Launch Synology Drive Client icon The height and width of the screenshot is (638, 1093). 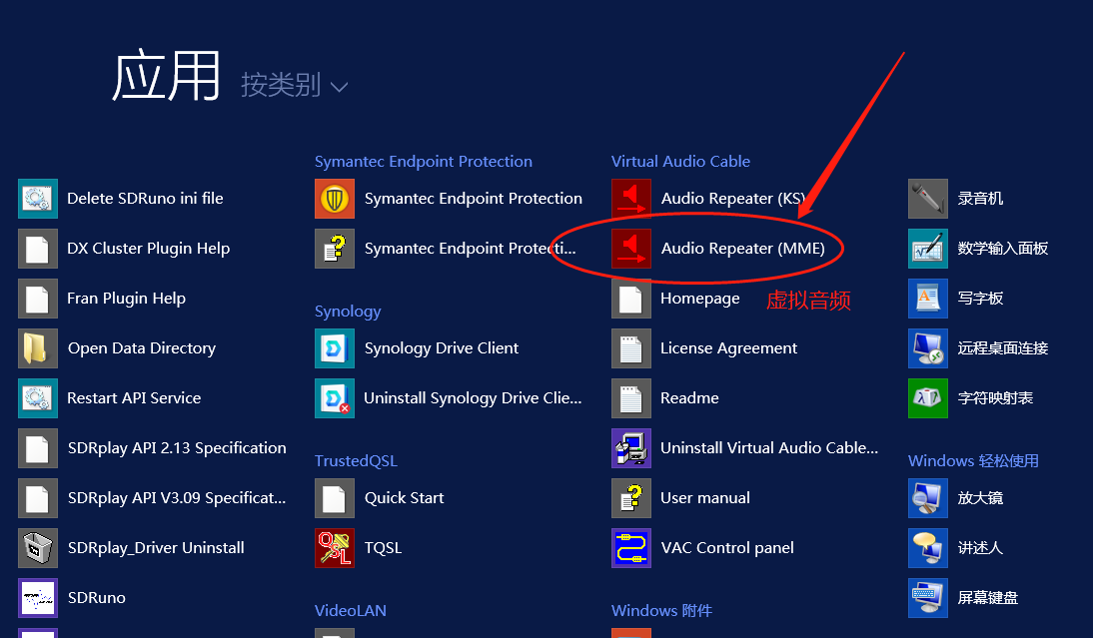tap(335, 348)
